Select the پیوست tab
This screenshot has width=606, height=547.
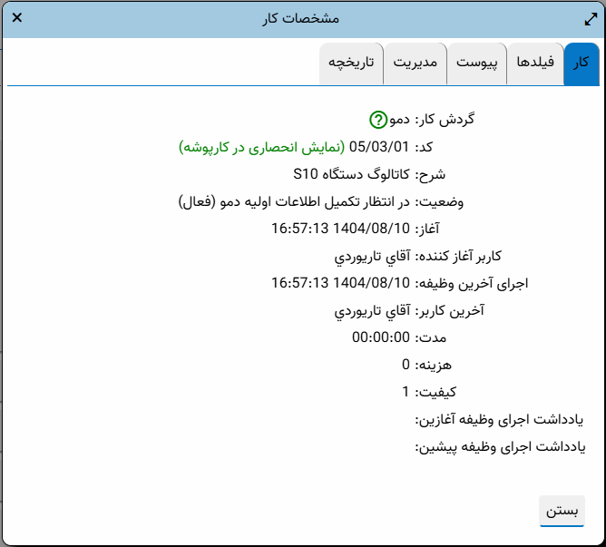click(x=476, y=64)
